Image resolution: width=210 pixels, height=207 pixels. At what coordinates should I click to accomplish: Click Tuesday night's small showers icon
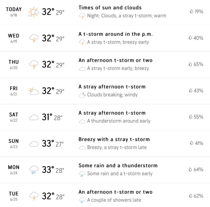(82, 200)
